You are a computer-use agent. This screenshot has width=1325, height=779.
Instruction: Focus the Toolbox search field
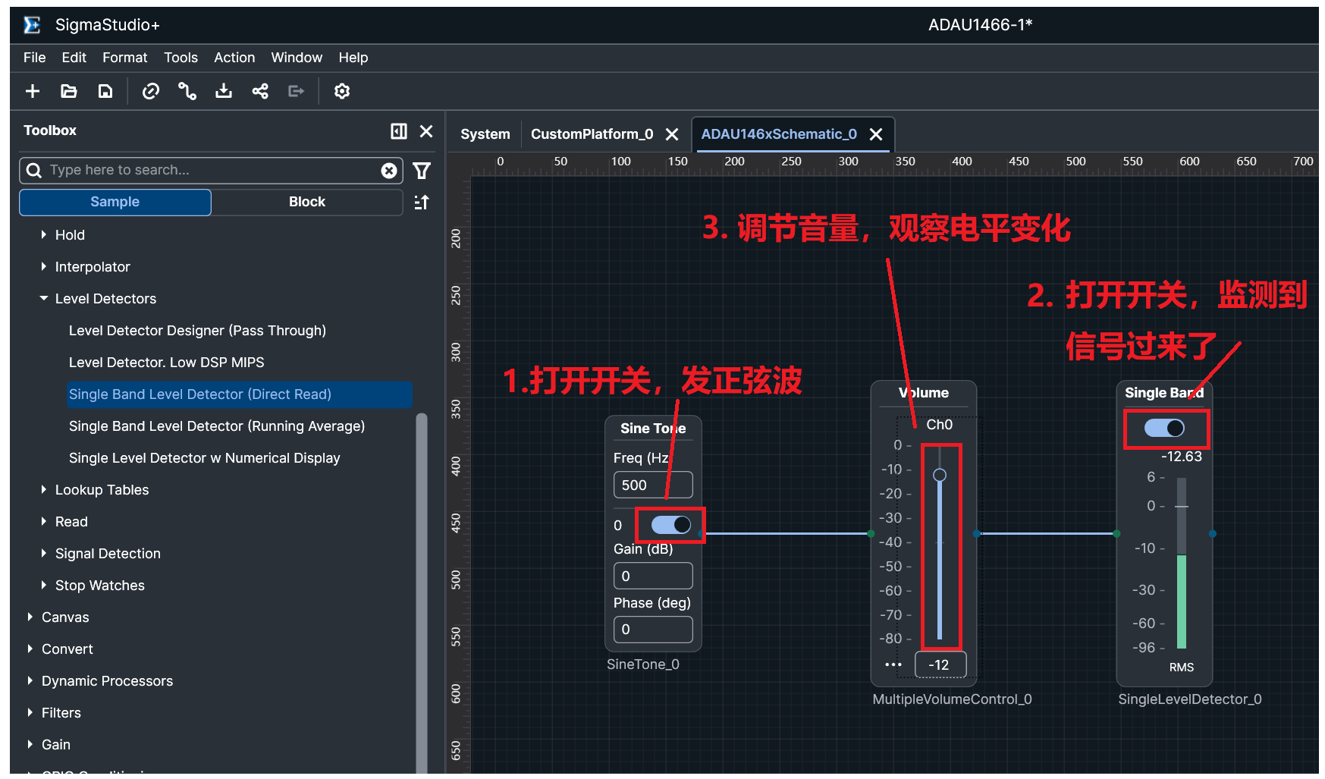(211, 171)
